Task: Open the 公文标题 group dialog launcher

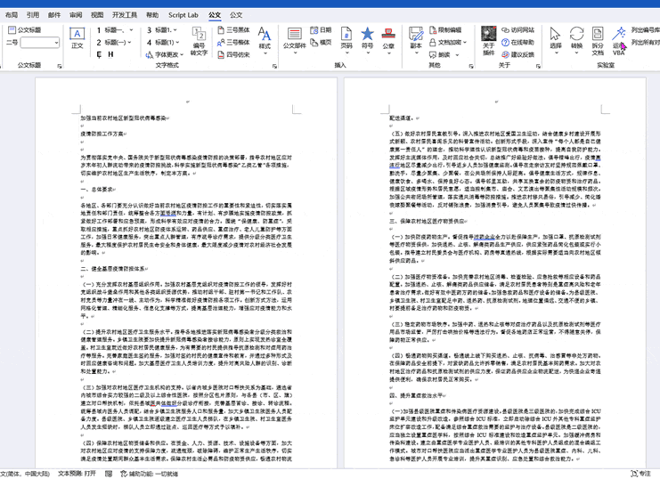Action: click(60, 66)
